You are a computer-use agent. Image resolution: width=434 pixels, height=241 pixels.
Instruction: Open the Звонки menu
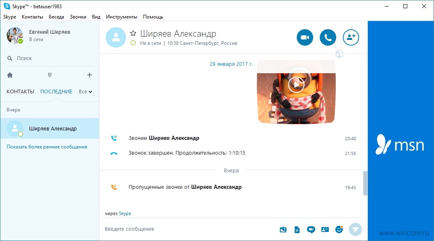click(x=78, y=17)
